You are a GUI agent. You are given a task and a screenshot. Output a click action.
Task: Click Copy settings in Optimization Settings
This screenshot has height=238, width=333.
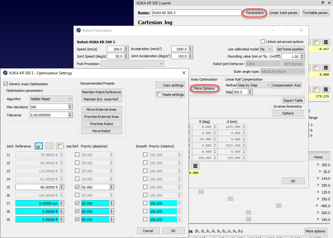click(170, 85)
